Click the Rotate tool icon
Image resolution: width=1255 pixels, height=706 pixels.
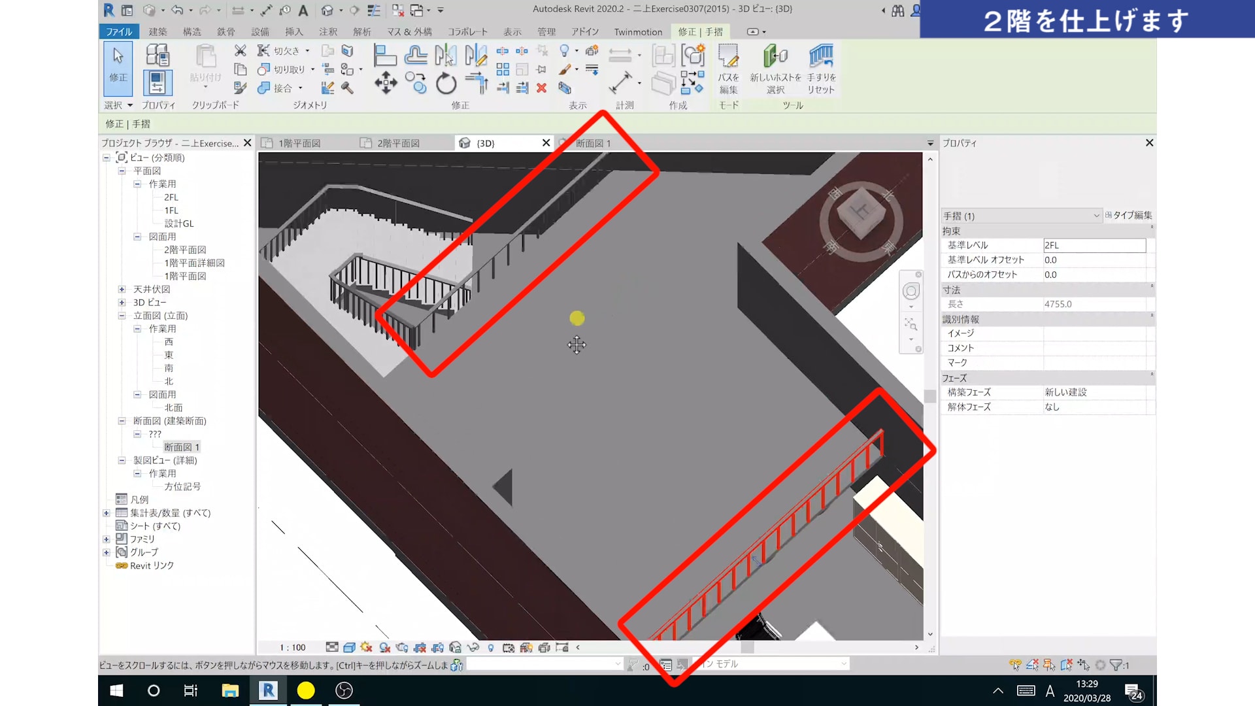(446, 84)
